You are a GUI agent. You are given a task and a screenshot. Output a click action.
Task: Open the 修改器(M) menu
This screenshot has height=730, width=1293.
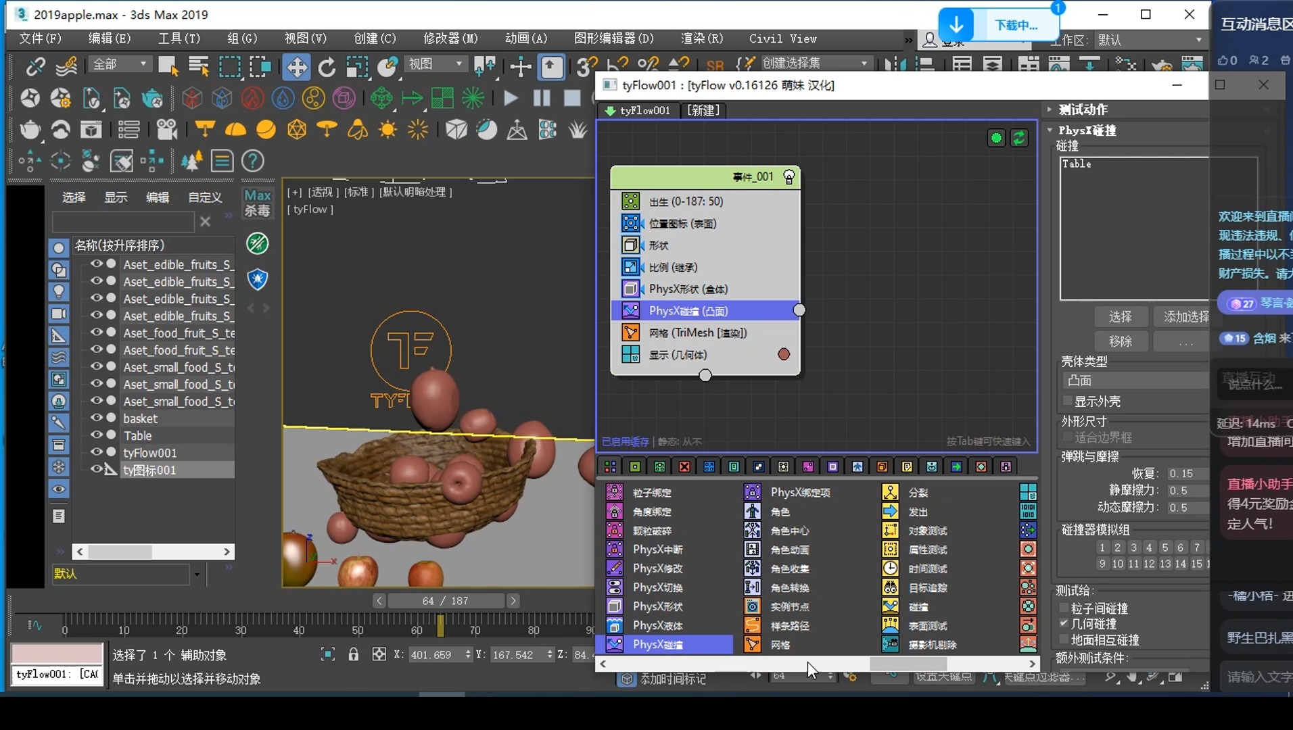point(450,39)
